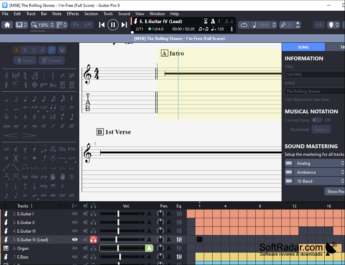Open the Track menu
This screenshot has height=265, width=345.
pos(31,14)
